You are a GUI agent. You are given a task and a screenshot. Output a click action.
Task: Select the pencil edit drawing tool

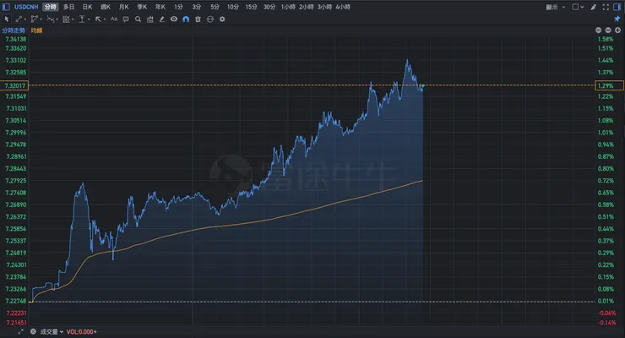pos(162,19)
